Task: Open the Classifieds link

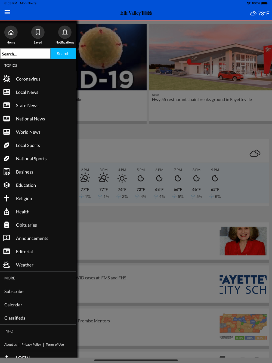Action: coord(15,318)
